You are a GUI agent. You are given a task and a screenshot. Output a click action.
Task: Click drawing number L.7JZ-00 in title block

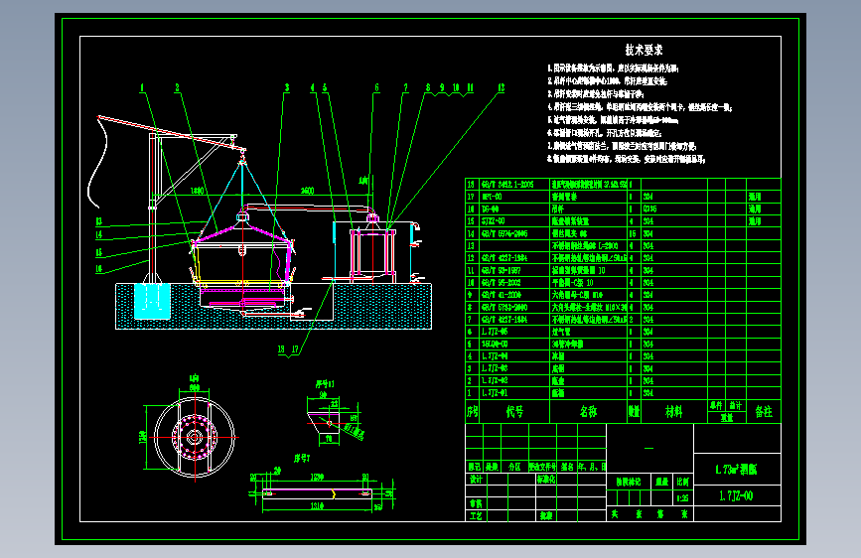click(736, 495)
